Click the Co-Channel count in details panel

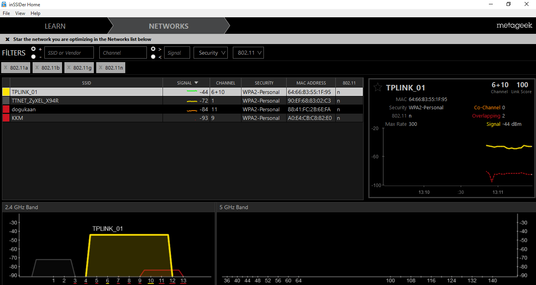tap(503, 107)
